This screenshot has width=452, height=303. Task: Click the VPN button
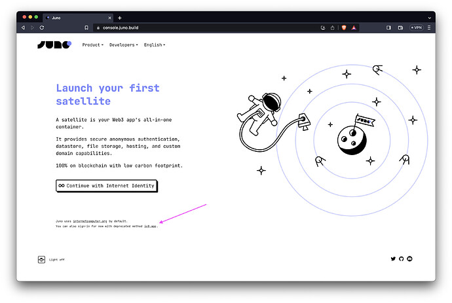coord(417,27)
